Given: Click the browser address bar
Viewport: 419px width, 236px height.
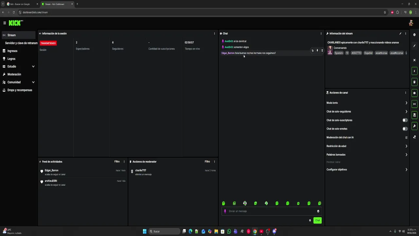Looking at the screenshot, I should pyautogui.click(x=200, y=12).
